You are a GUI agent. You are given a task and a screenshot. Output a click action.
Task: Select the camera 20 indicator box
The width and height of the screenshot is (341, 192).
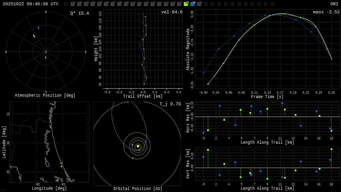coord(199,4)
